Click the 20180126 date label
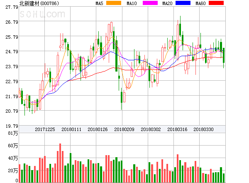249x183 pixels. pos(98,129)
